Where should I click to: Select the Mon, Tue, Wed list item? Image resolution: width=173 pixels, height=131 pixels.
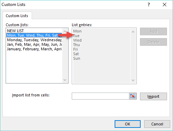(x=34, y=35)
